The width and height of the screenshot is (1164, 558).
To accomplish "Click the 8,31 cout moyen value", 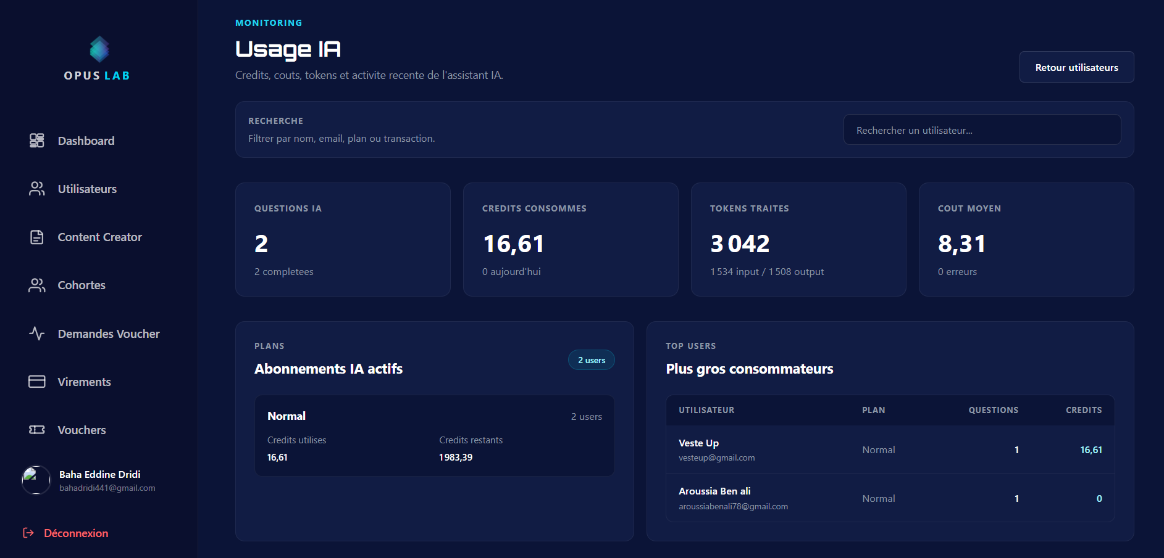I will click(961, 244).
